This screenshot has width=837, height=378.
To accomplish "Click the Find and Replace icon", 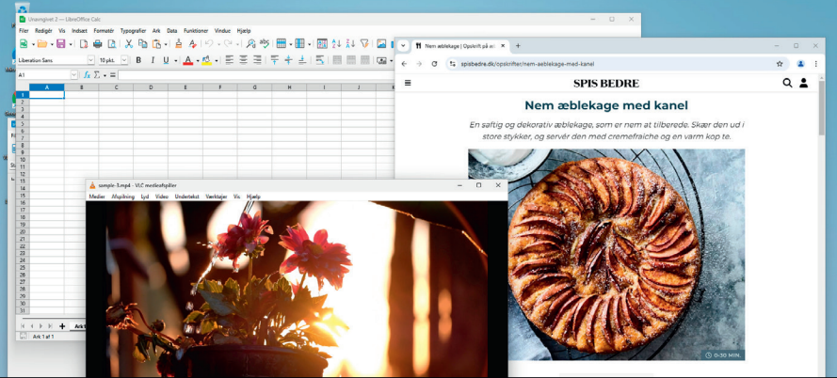I will click(x=250, y=44).
